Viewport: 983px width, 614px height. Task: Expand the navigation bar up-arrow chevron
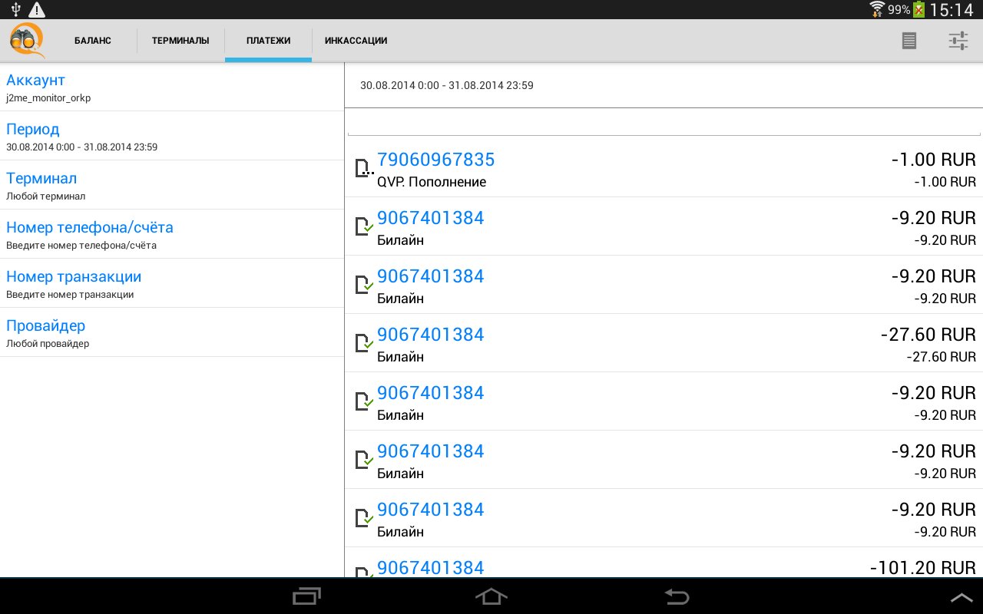pos(961,597)
